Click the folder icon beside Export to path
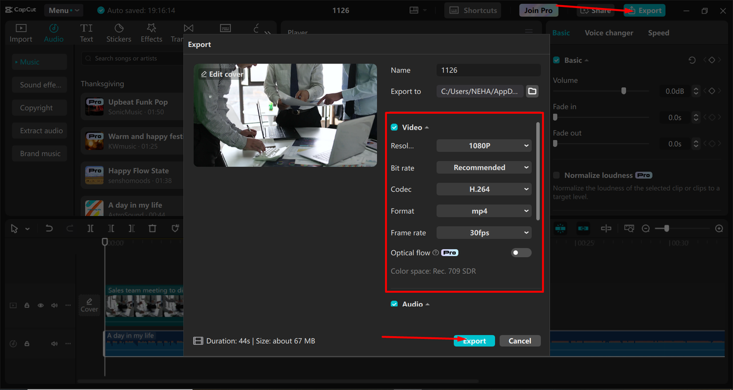The image size is (733, 390). click(x=532, y=92)
